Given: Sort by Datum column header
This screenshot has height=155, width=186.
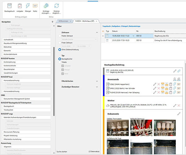Looking at the screenshot, I should pos(123,31).
